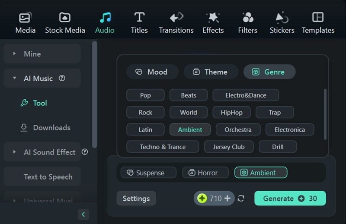Open the Stickers tab
This screenshot has width=346, height=224.
pyautogui.click(x=282, y=23)
